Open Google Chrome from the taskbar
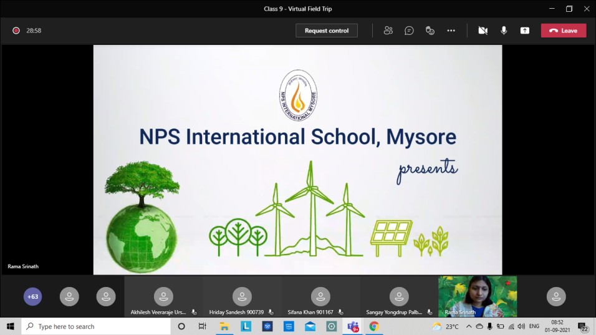 click(374, 326)
